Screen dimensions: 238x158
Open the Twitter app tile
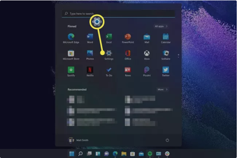(x=166, y=72)
